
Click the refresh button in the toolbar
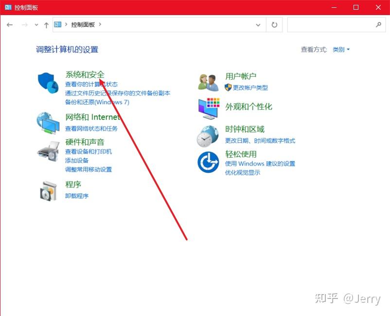[274, 24]
